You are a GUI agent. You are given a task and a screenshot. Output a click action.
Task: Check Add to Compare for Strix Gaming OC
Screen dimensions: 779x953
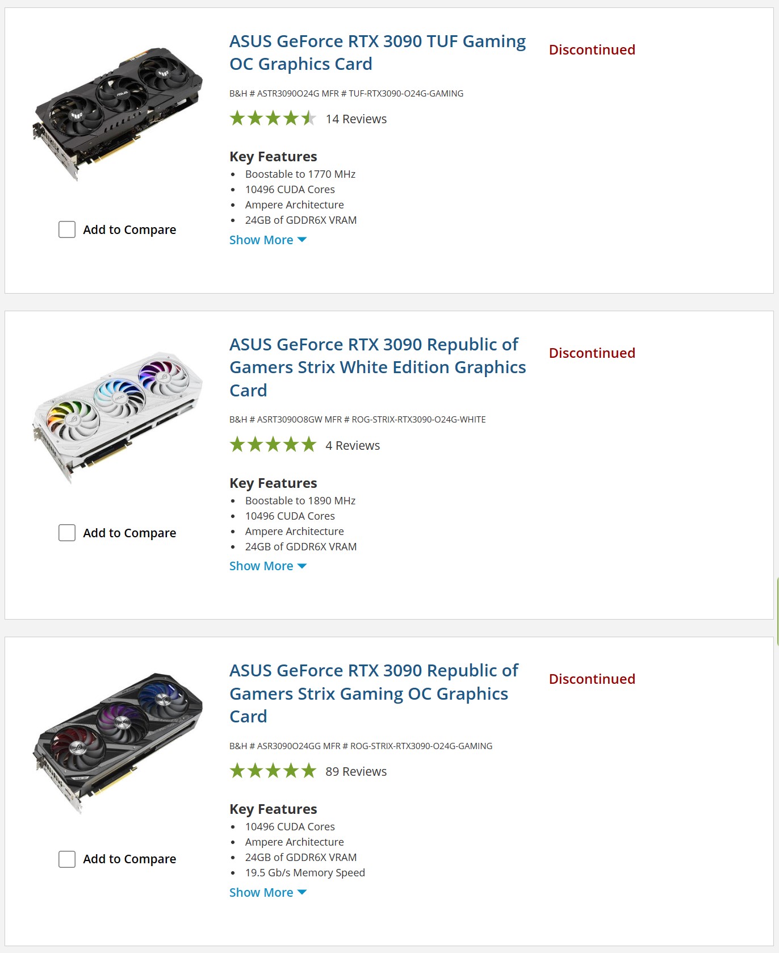(x=67, y=859)
